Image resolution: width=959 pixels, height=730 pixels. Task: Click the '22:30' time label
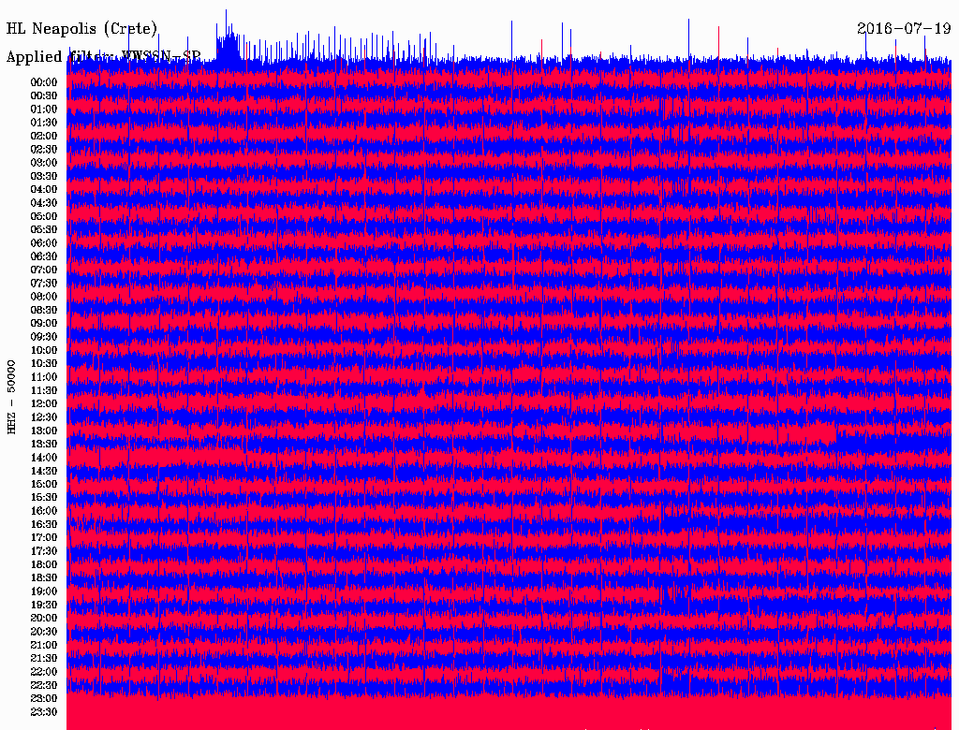(x=44, y=685)
